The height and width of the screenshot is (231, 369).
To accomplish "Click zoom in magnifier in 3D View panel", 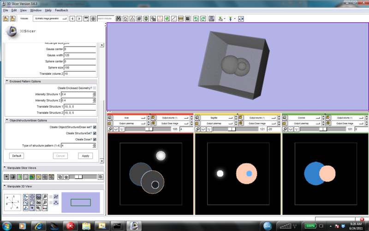I will pyautogui.click(x=45, y=197).
